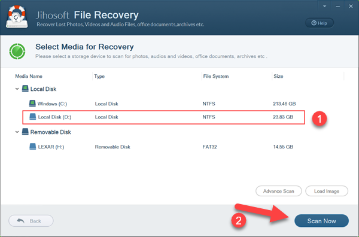The width and height of the screenshot is (359, 237).
Task: Open Help
Action: (320, 23)
